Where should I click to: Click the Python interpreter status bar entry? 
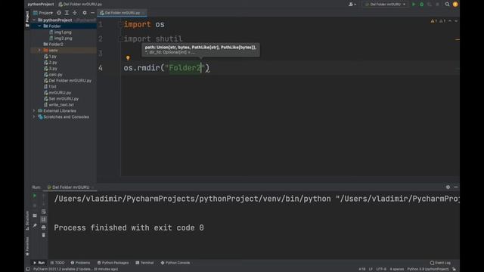(x=427, y=269)
